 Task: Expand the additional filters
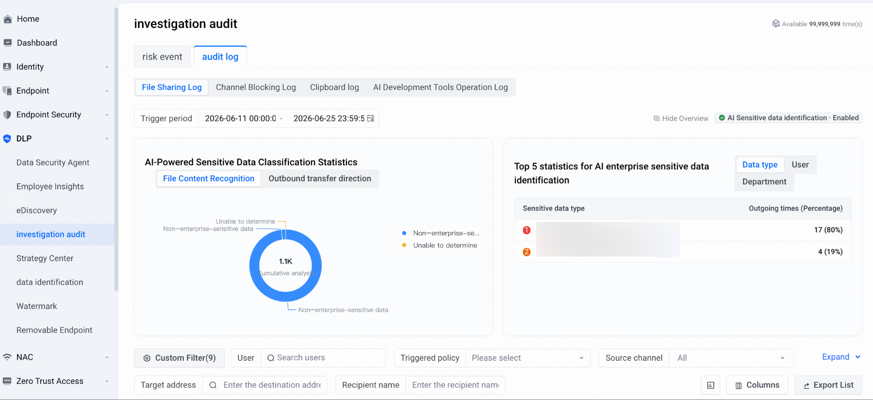841,357
